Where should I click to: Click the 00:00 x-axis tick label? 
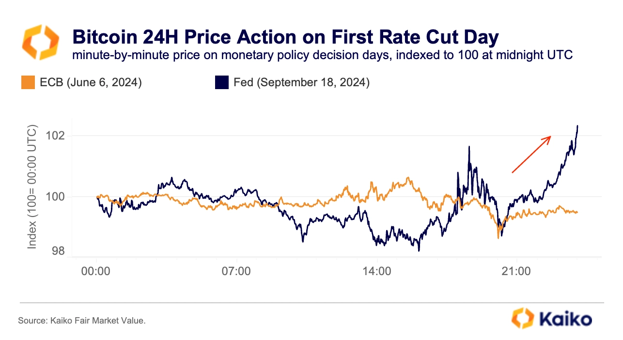pos(96,271)
